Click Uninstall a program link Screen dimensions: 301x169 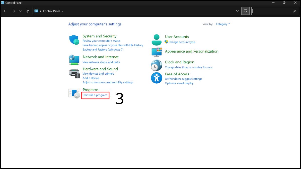pyautogui.click(x=95, y=95)
